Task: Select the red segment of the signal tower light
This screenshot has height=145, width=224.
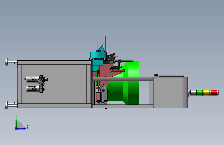Action: click(x=214, y=93)
